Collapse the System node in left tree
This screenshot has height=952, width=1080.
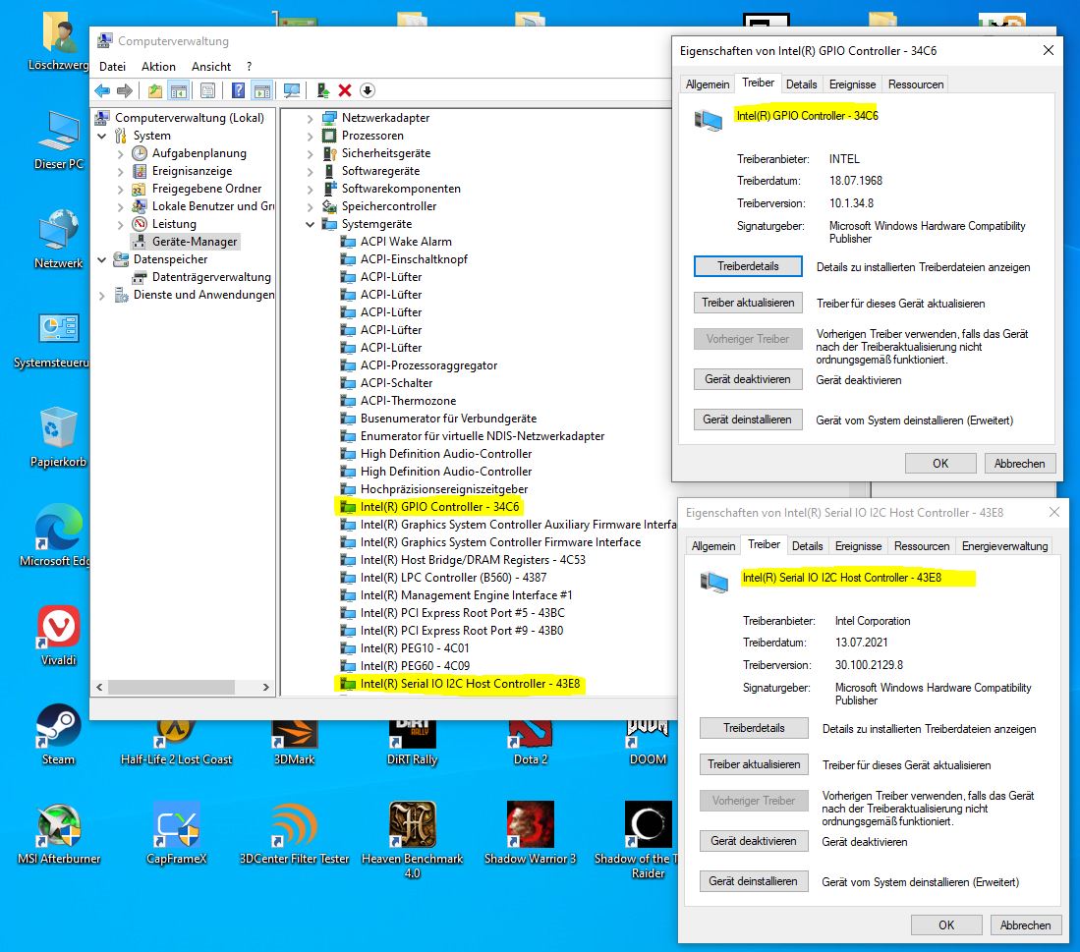pos(102,136)
